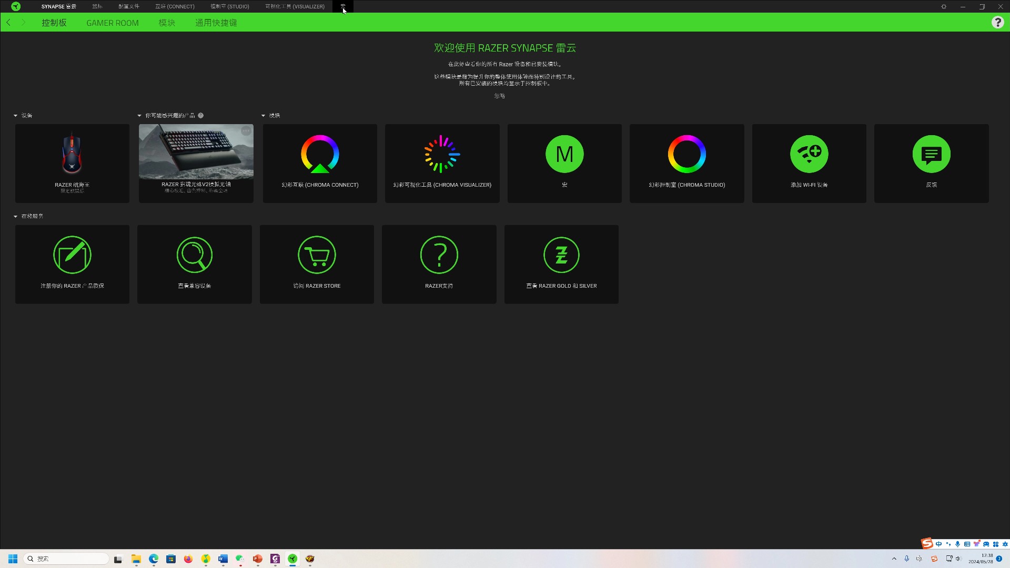Click info icon beside recommended products

200,115
